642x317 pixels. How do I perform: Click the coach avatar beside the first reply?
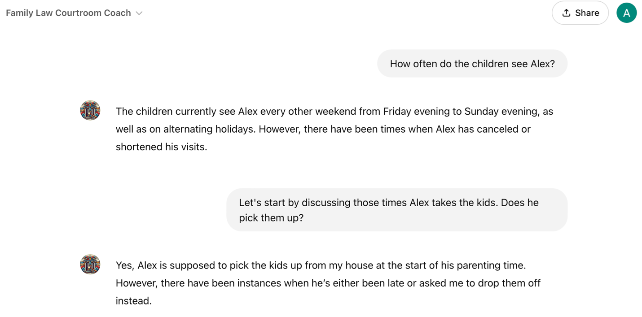[90, 111]
